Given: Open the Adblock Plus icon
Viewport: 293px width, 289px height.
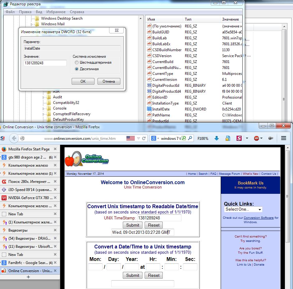Looking at the screenshot, I should pyautogui.click(x=256, y=139).
